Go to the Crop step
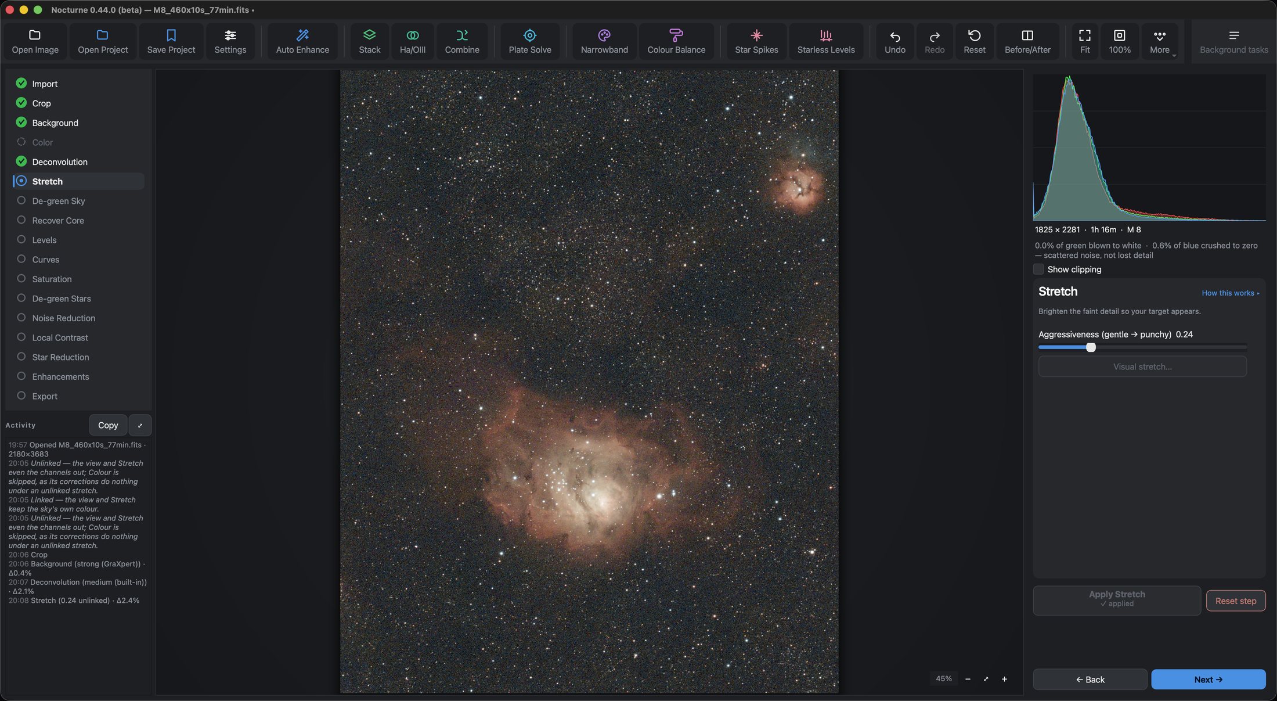1277x701 pixels. coord(78,103)
